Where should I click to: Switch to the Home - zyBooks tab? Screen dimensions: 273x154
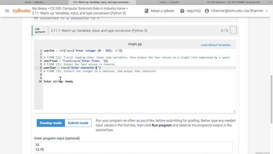tap(34, 2)
